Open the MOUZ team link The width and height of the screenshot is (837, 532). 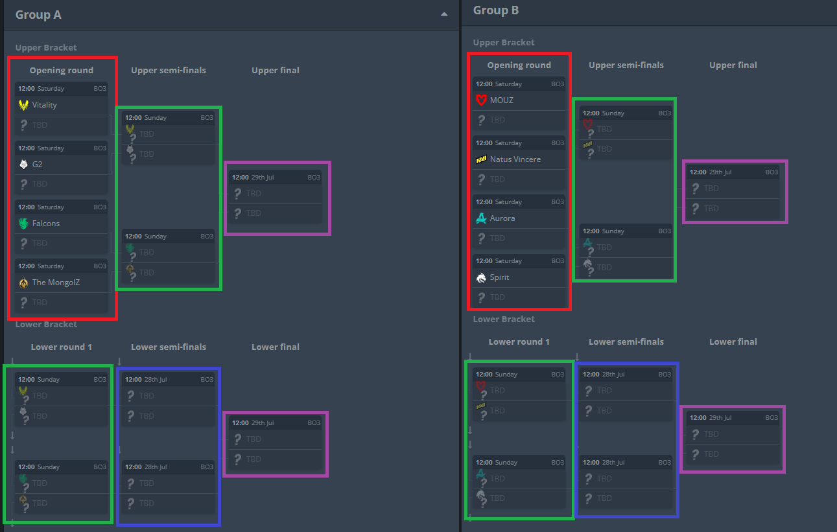[502, 100]
